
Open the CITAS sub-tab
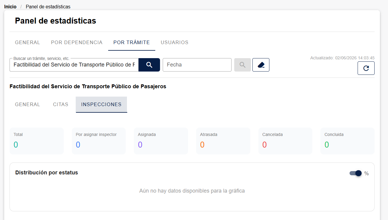(61, 104)
